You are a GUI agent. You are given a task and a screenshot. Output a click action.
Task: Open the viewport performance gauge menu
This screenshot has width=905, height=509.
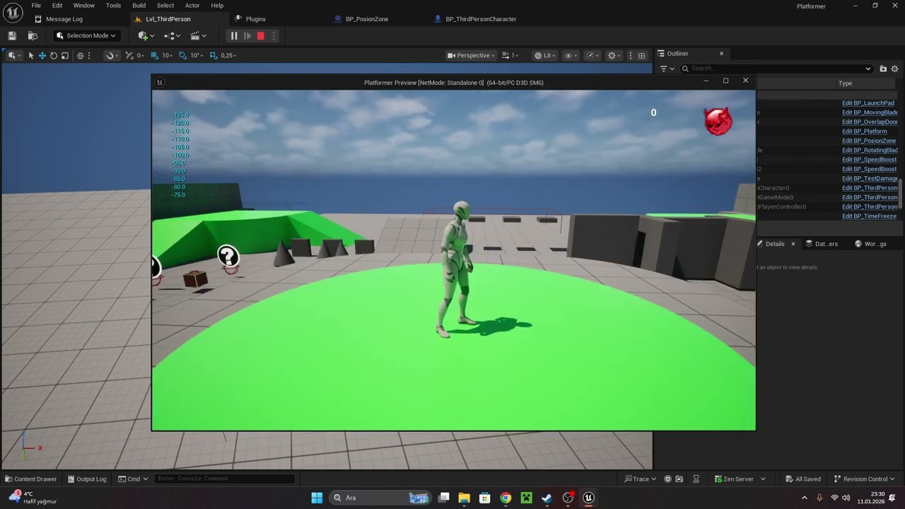point(592,55)
